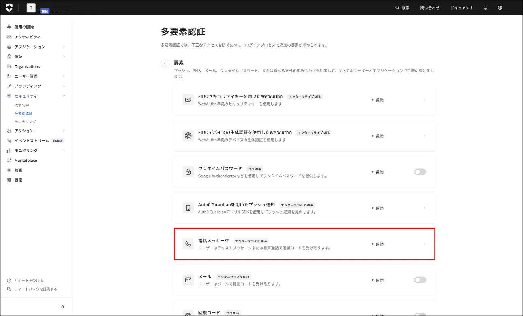
Task: Open the ドキュメント link
Action: click(462, 8)
